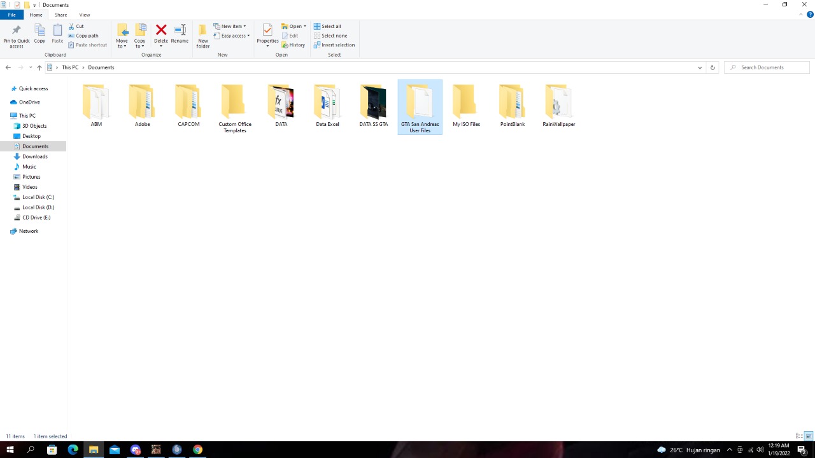Viewport: 815px width, 458px height.
Task: Click Pin to Quick access icon
Action: point(17,36)
